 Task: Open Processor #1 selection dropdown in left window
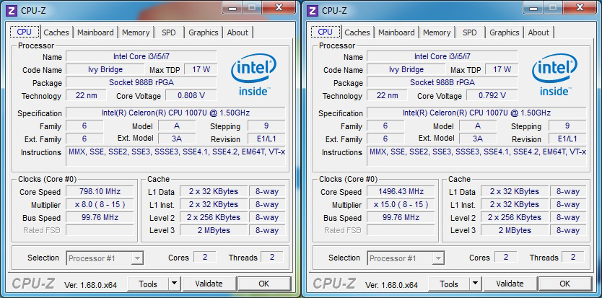[105, 258]
